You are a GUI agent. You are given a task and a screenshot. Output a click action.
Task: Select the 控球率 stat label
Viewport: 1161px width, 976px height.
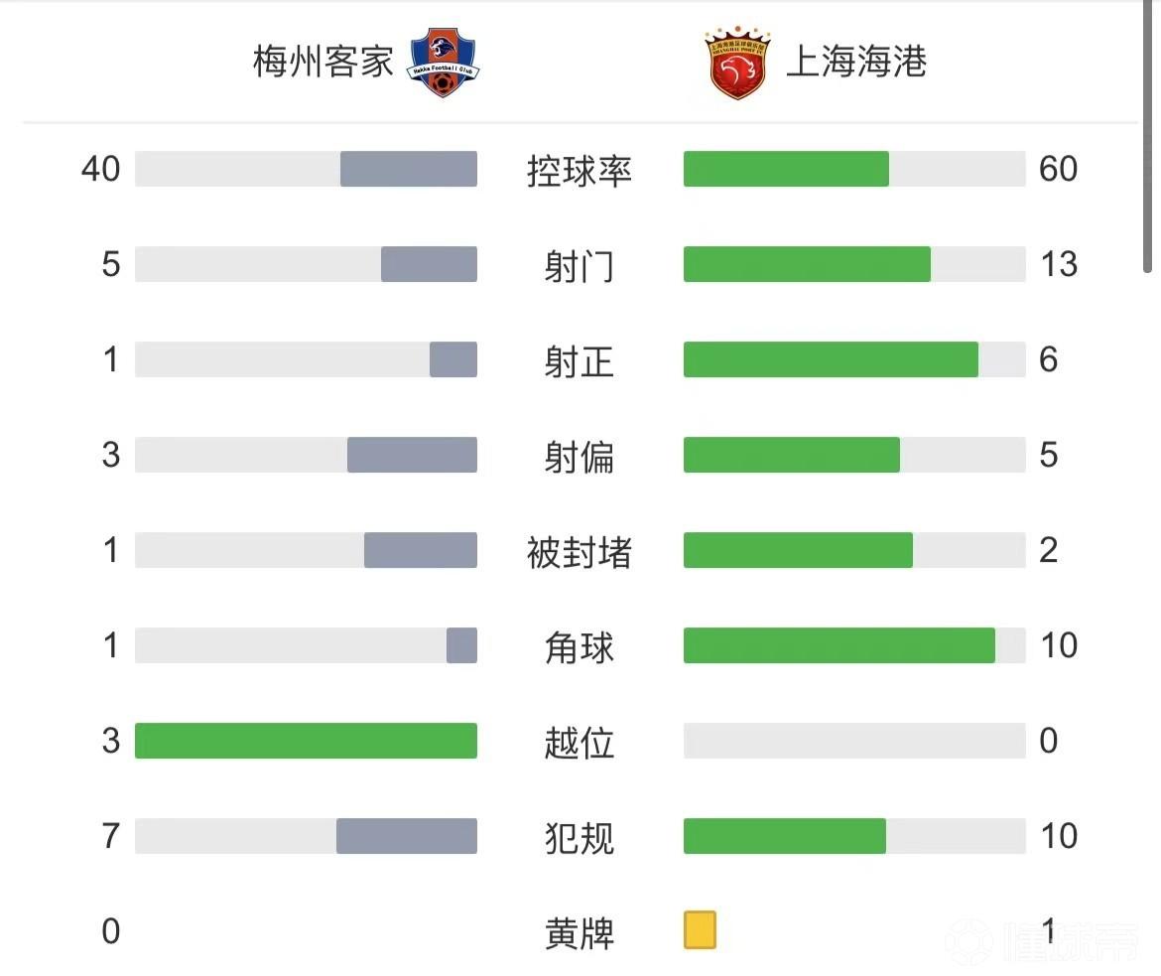click(580, 170)
